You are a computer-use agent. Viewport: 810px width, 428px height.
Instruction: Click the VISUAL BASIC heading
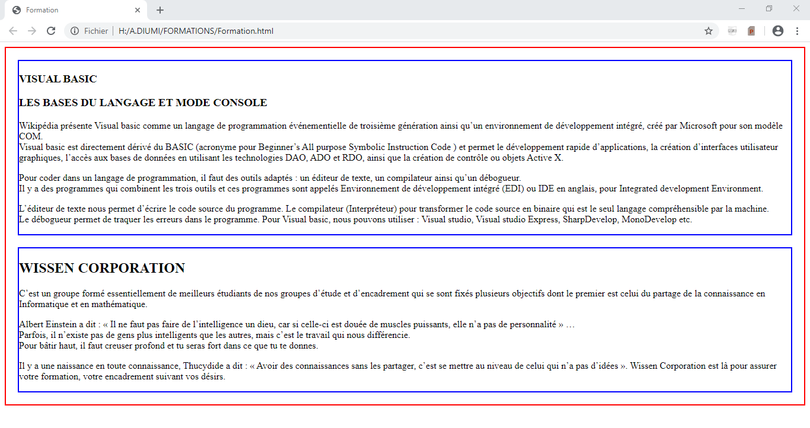click(x=58, y=79)
